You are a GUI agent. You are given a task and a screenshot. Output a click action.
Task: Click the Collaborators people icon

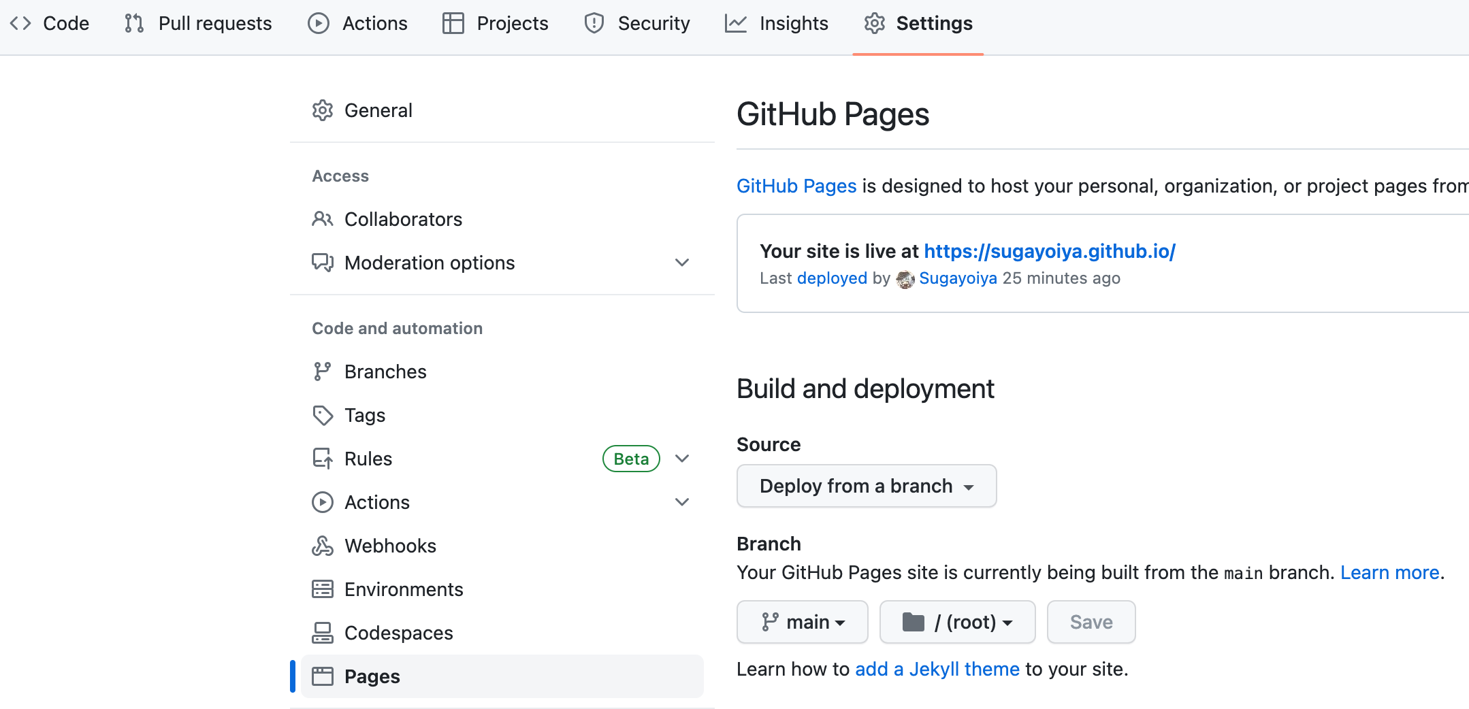[323, 219]
